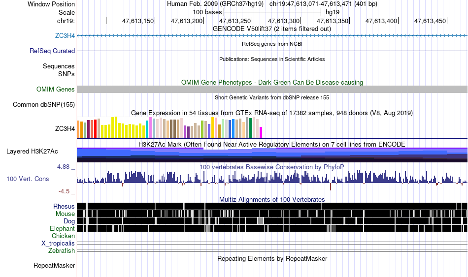
Task: Click the GTEx ZC3H4 expression track label
Action: click(65, 129)
